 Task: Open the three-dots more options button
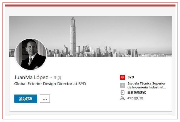[x=45, y=99]
